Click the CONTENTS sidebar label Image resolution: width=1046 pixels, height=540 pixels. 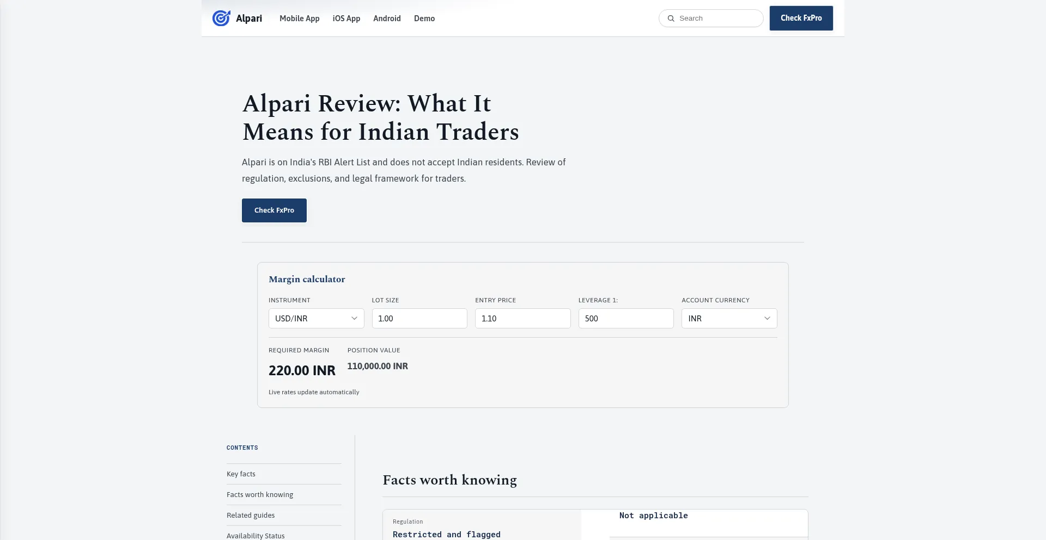click(x=242, y=448)
